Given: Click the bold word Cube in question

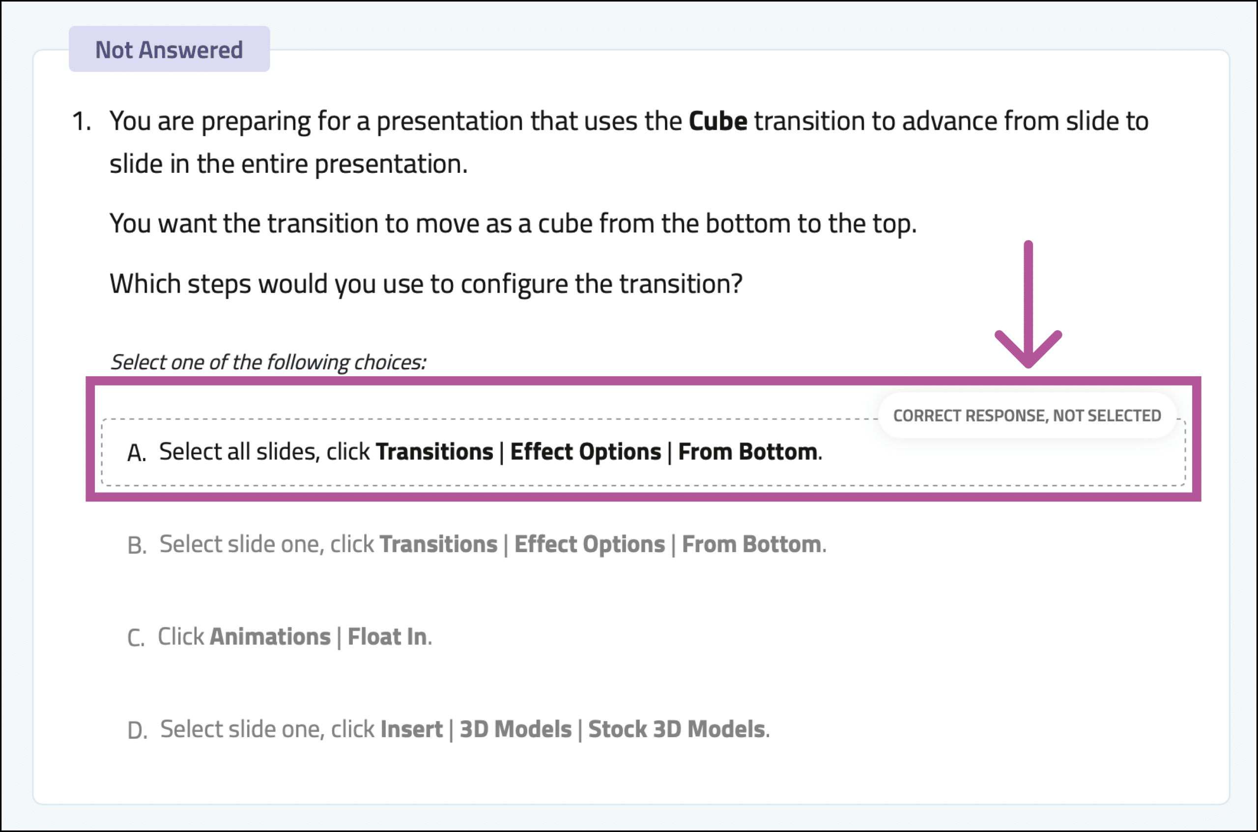Looking at the screenshot, I should (717, 121).
